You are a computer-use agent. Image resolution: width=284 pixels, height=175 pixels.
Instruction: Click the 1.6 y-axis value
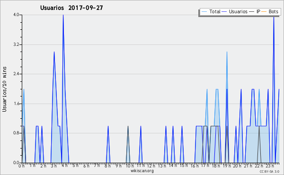16,104
